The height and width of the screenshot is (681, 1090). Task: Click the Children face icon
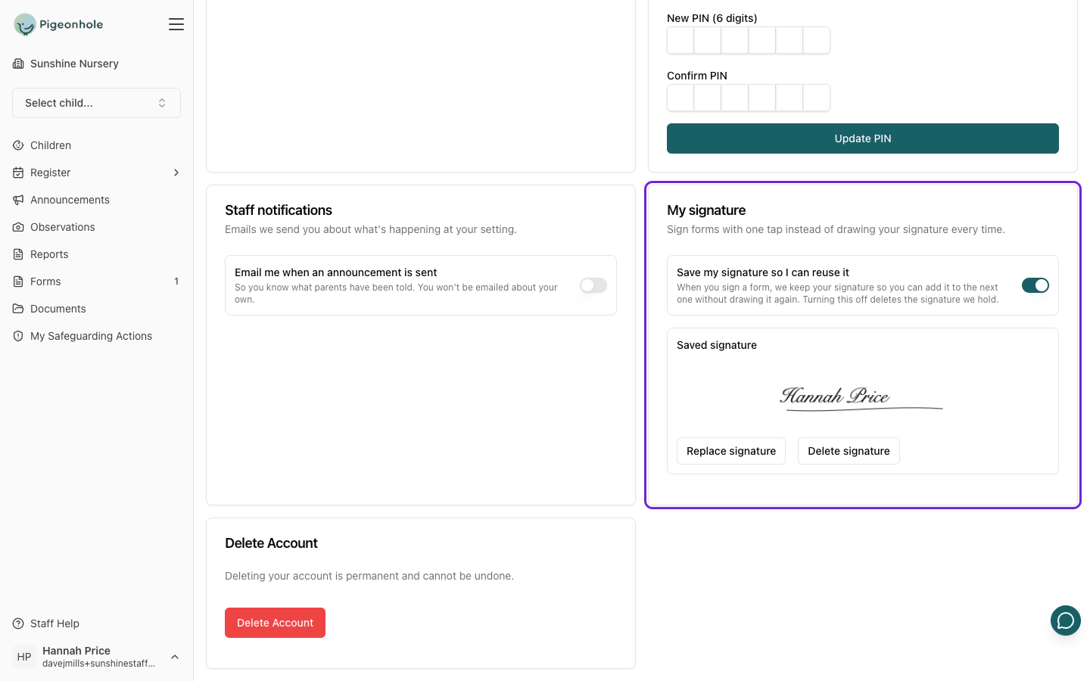coord(18,145)
